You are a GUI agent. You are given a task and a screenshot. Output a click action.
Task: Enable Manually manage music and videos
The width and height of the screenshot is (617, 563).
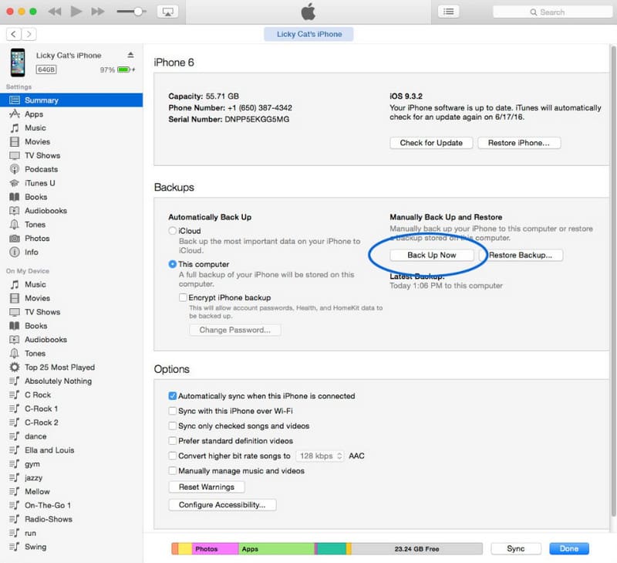pyautogui.click(x=172, y=471)
